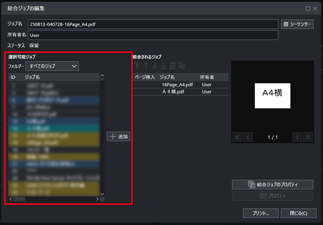The image size is (323, 225).
Task: Open the シーケンサー sequencer
Action: click(297, 24)
